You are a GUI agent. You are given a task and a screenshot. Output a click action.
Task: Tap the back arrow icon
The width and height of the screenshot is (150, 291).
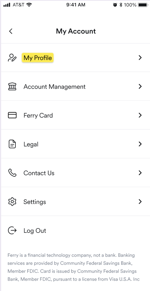tap(11, 31)
